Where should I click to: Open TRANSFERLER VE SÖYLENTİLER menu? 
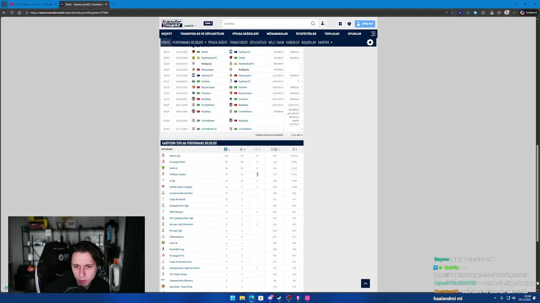click(202, 34)
